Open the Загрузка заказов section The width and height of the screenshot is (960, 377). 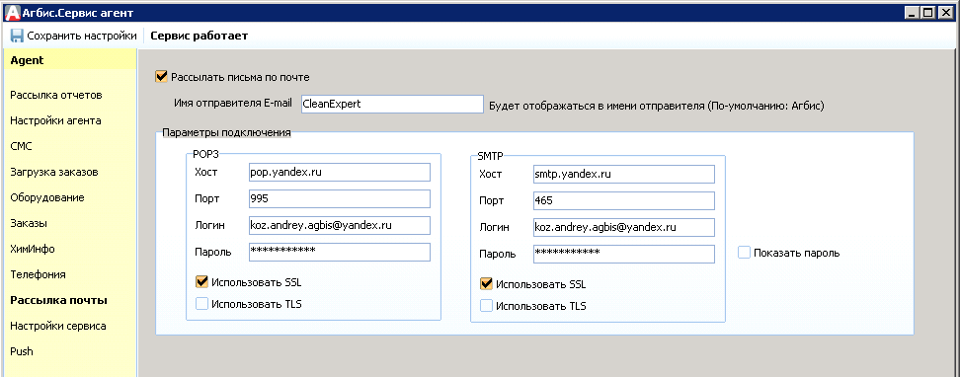click(54, 173)
